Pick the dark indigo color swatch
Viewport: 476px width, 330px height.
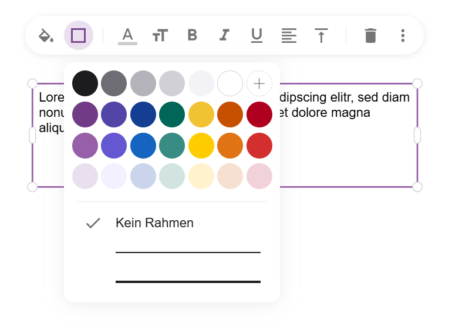(x=114, y=115)
